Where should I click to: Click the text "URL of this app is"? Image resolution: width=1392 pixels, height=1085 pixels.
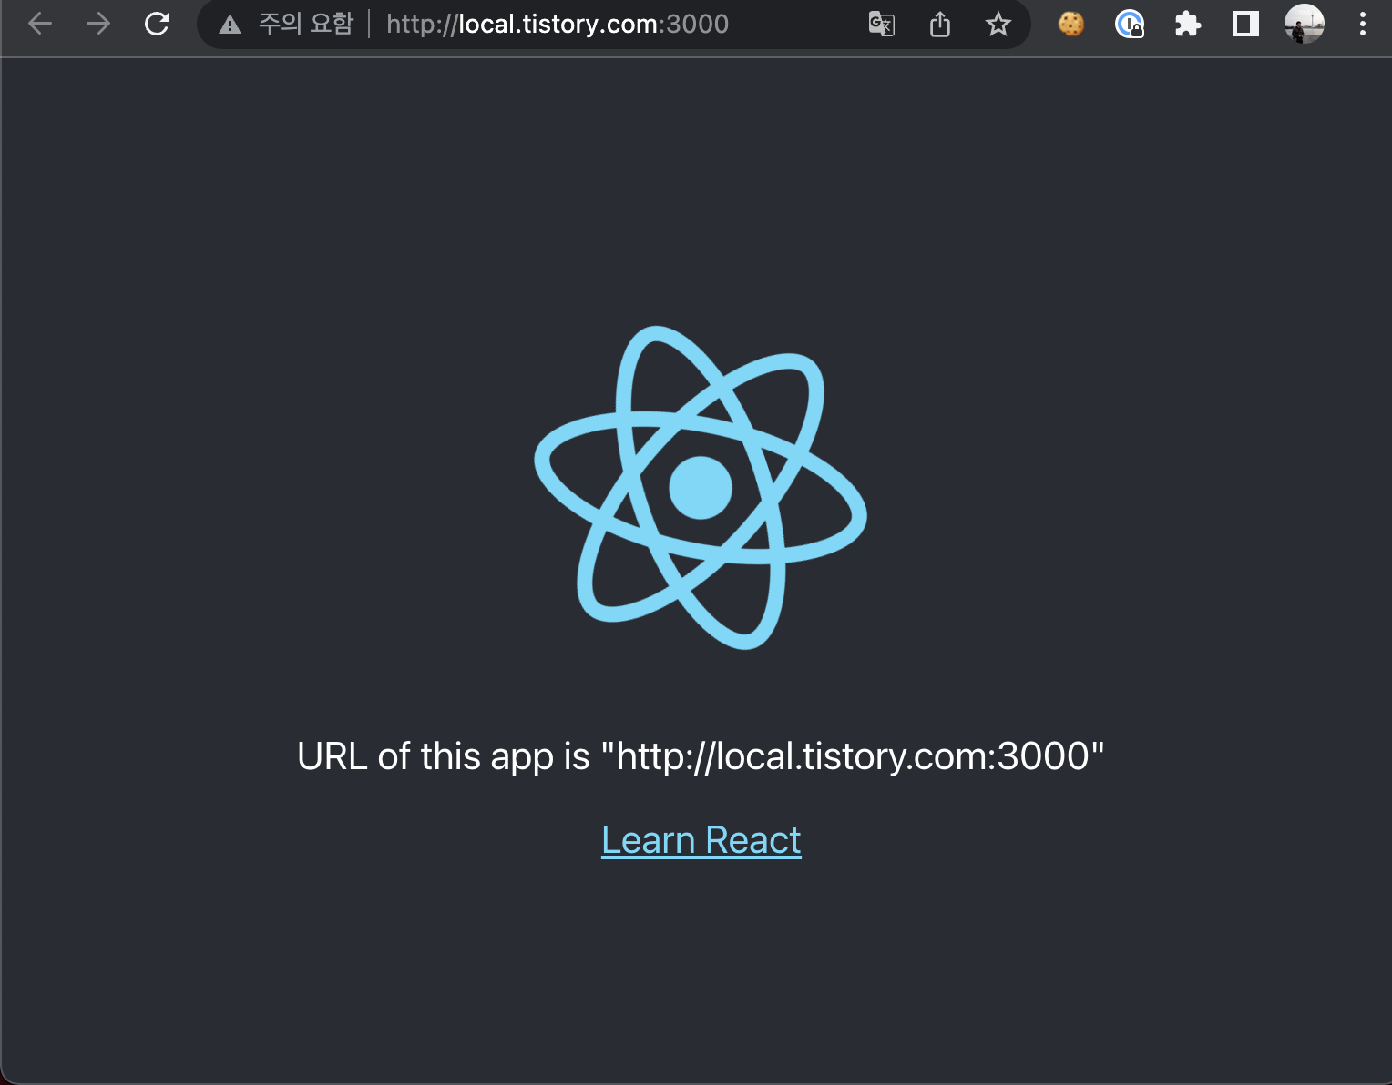click(444, 756)
